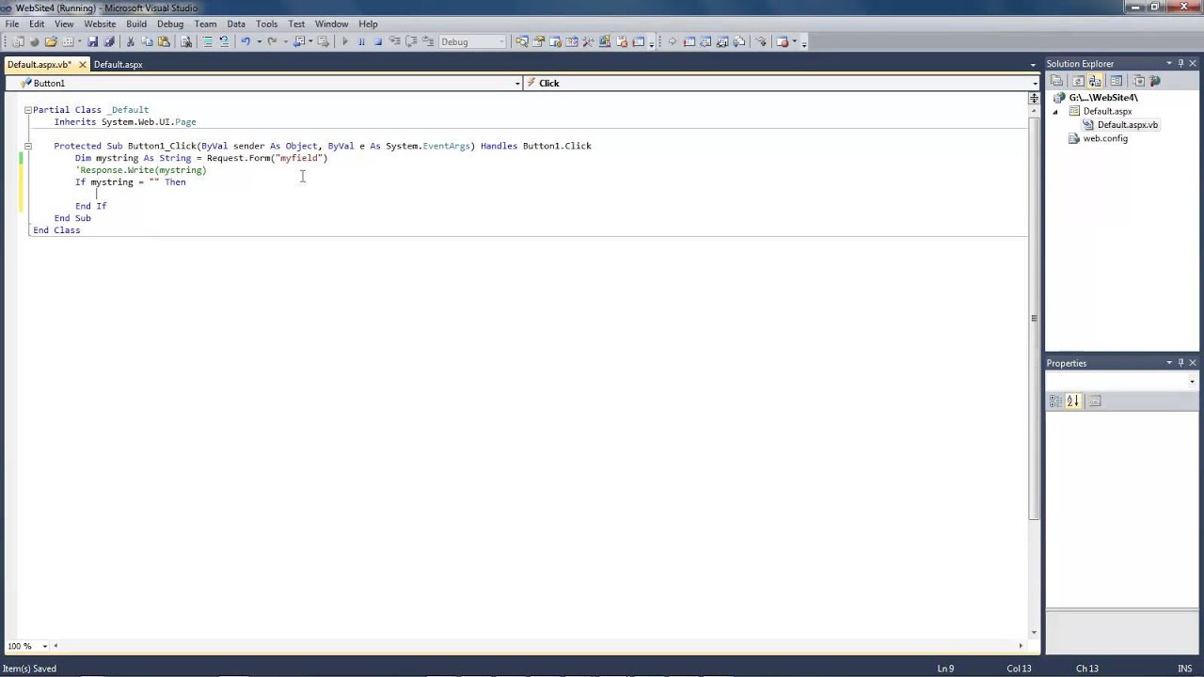Click the Copy toolbar icon
The height and width of the screenshot is (677, 1204).
point(147,41)
